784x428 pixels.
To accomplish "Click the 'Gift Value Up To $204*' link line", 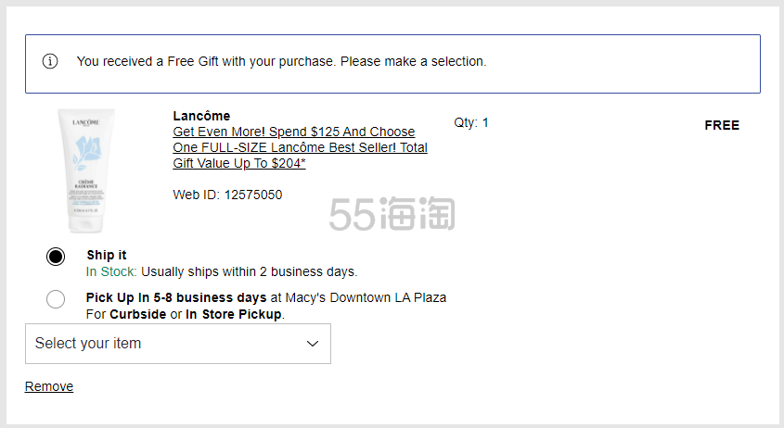I will click(x=239, y=163).
